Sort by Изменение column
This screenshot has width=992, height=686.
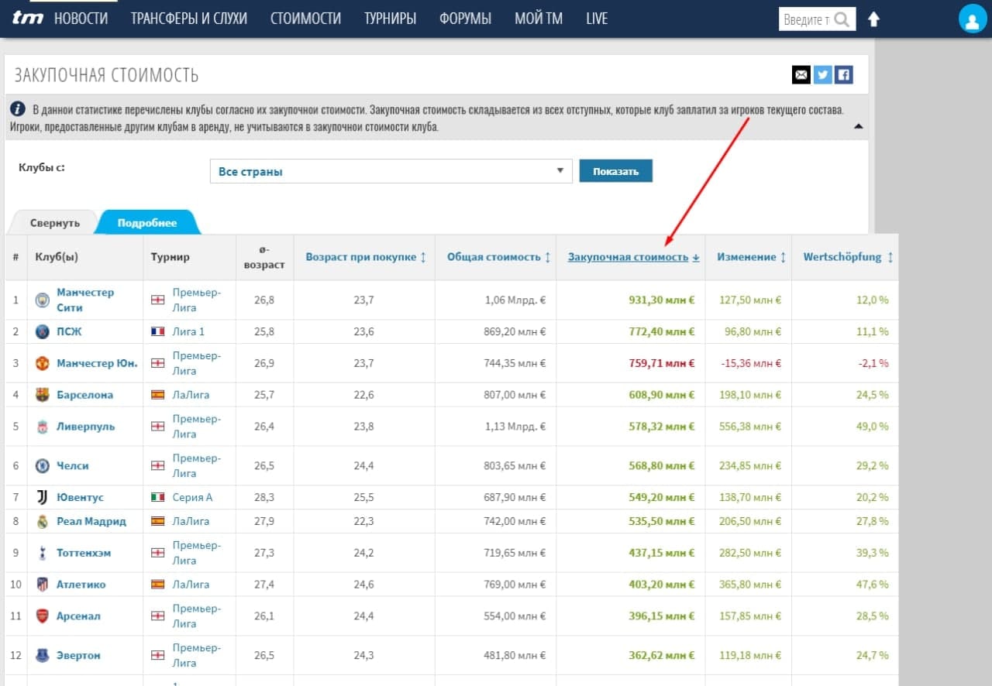751,257
